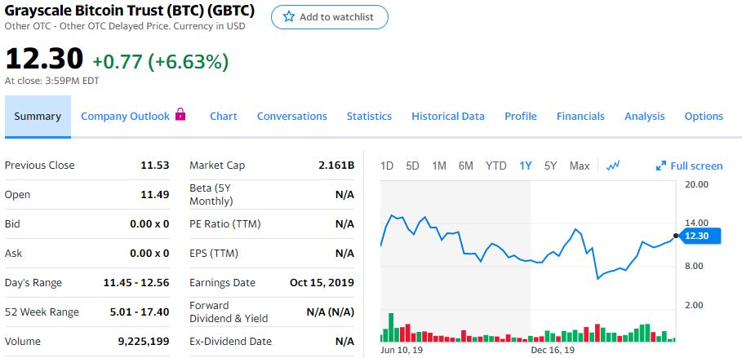The height and width of the screenshot is (358, 742).
Task: Select the 5Y chart range
Action: [x=550, y=166]
